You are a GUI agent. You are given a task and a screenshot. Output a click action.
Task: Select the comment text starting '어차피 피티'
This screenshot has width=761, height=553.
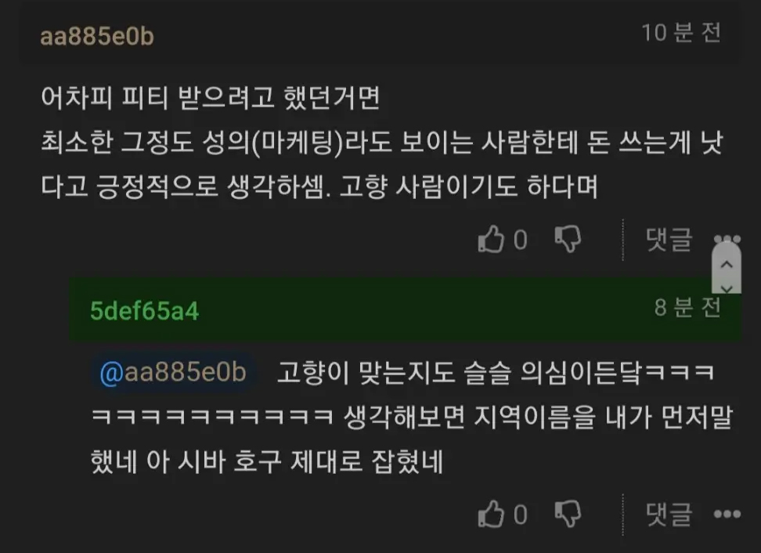click(382, 142)
